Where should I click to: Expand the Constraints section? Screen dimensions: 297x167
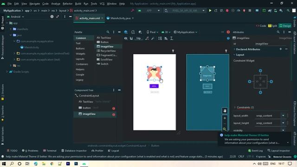(235, 107)
